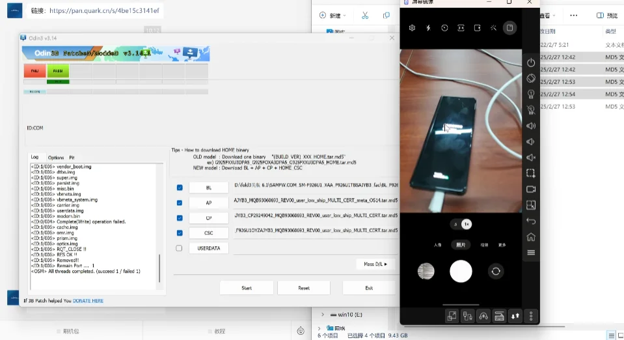Click the USB device connection icon

[468, 317]
